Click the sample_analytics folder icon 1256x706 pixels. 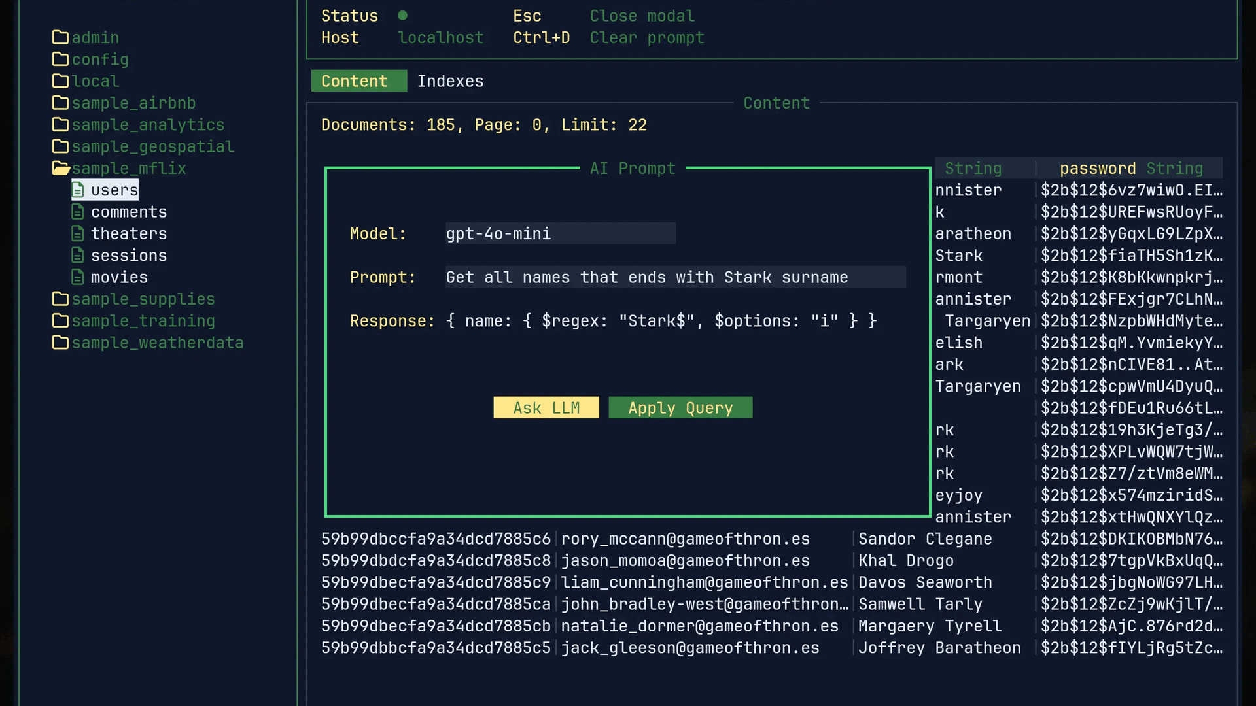pos(60,124)
